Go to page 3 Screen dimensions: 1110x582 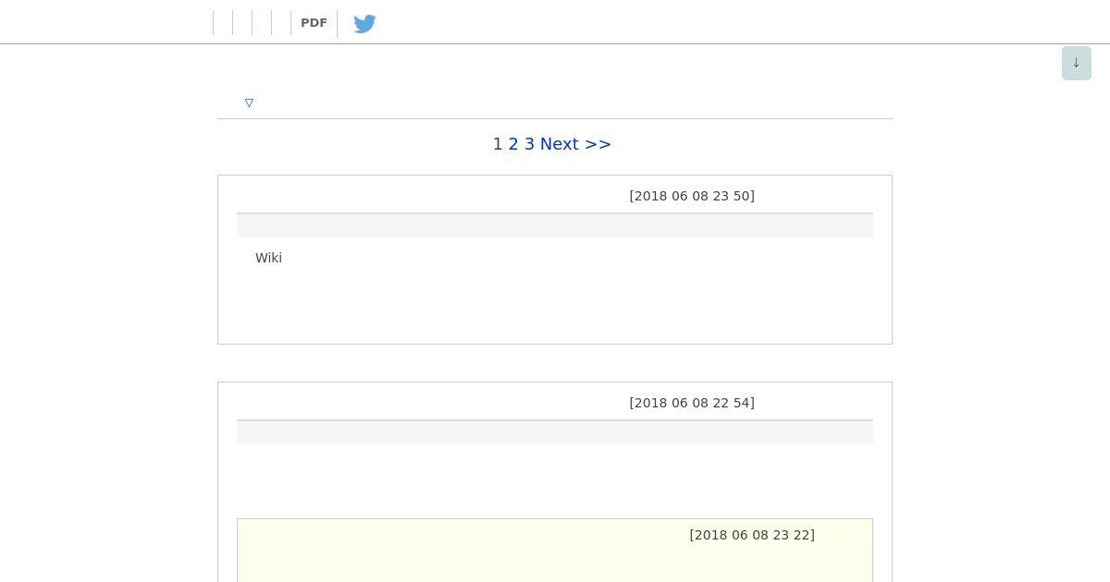pos(529,144)
